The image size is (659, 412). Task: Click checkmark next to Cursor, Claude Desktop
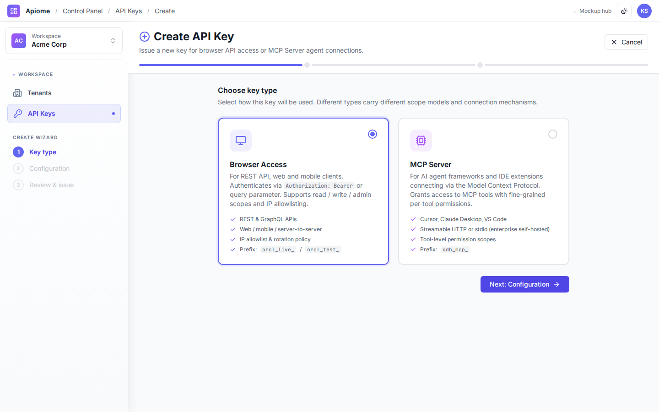coord(413,219)
